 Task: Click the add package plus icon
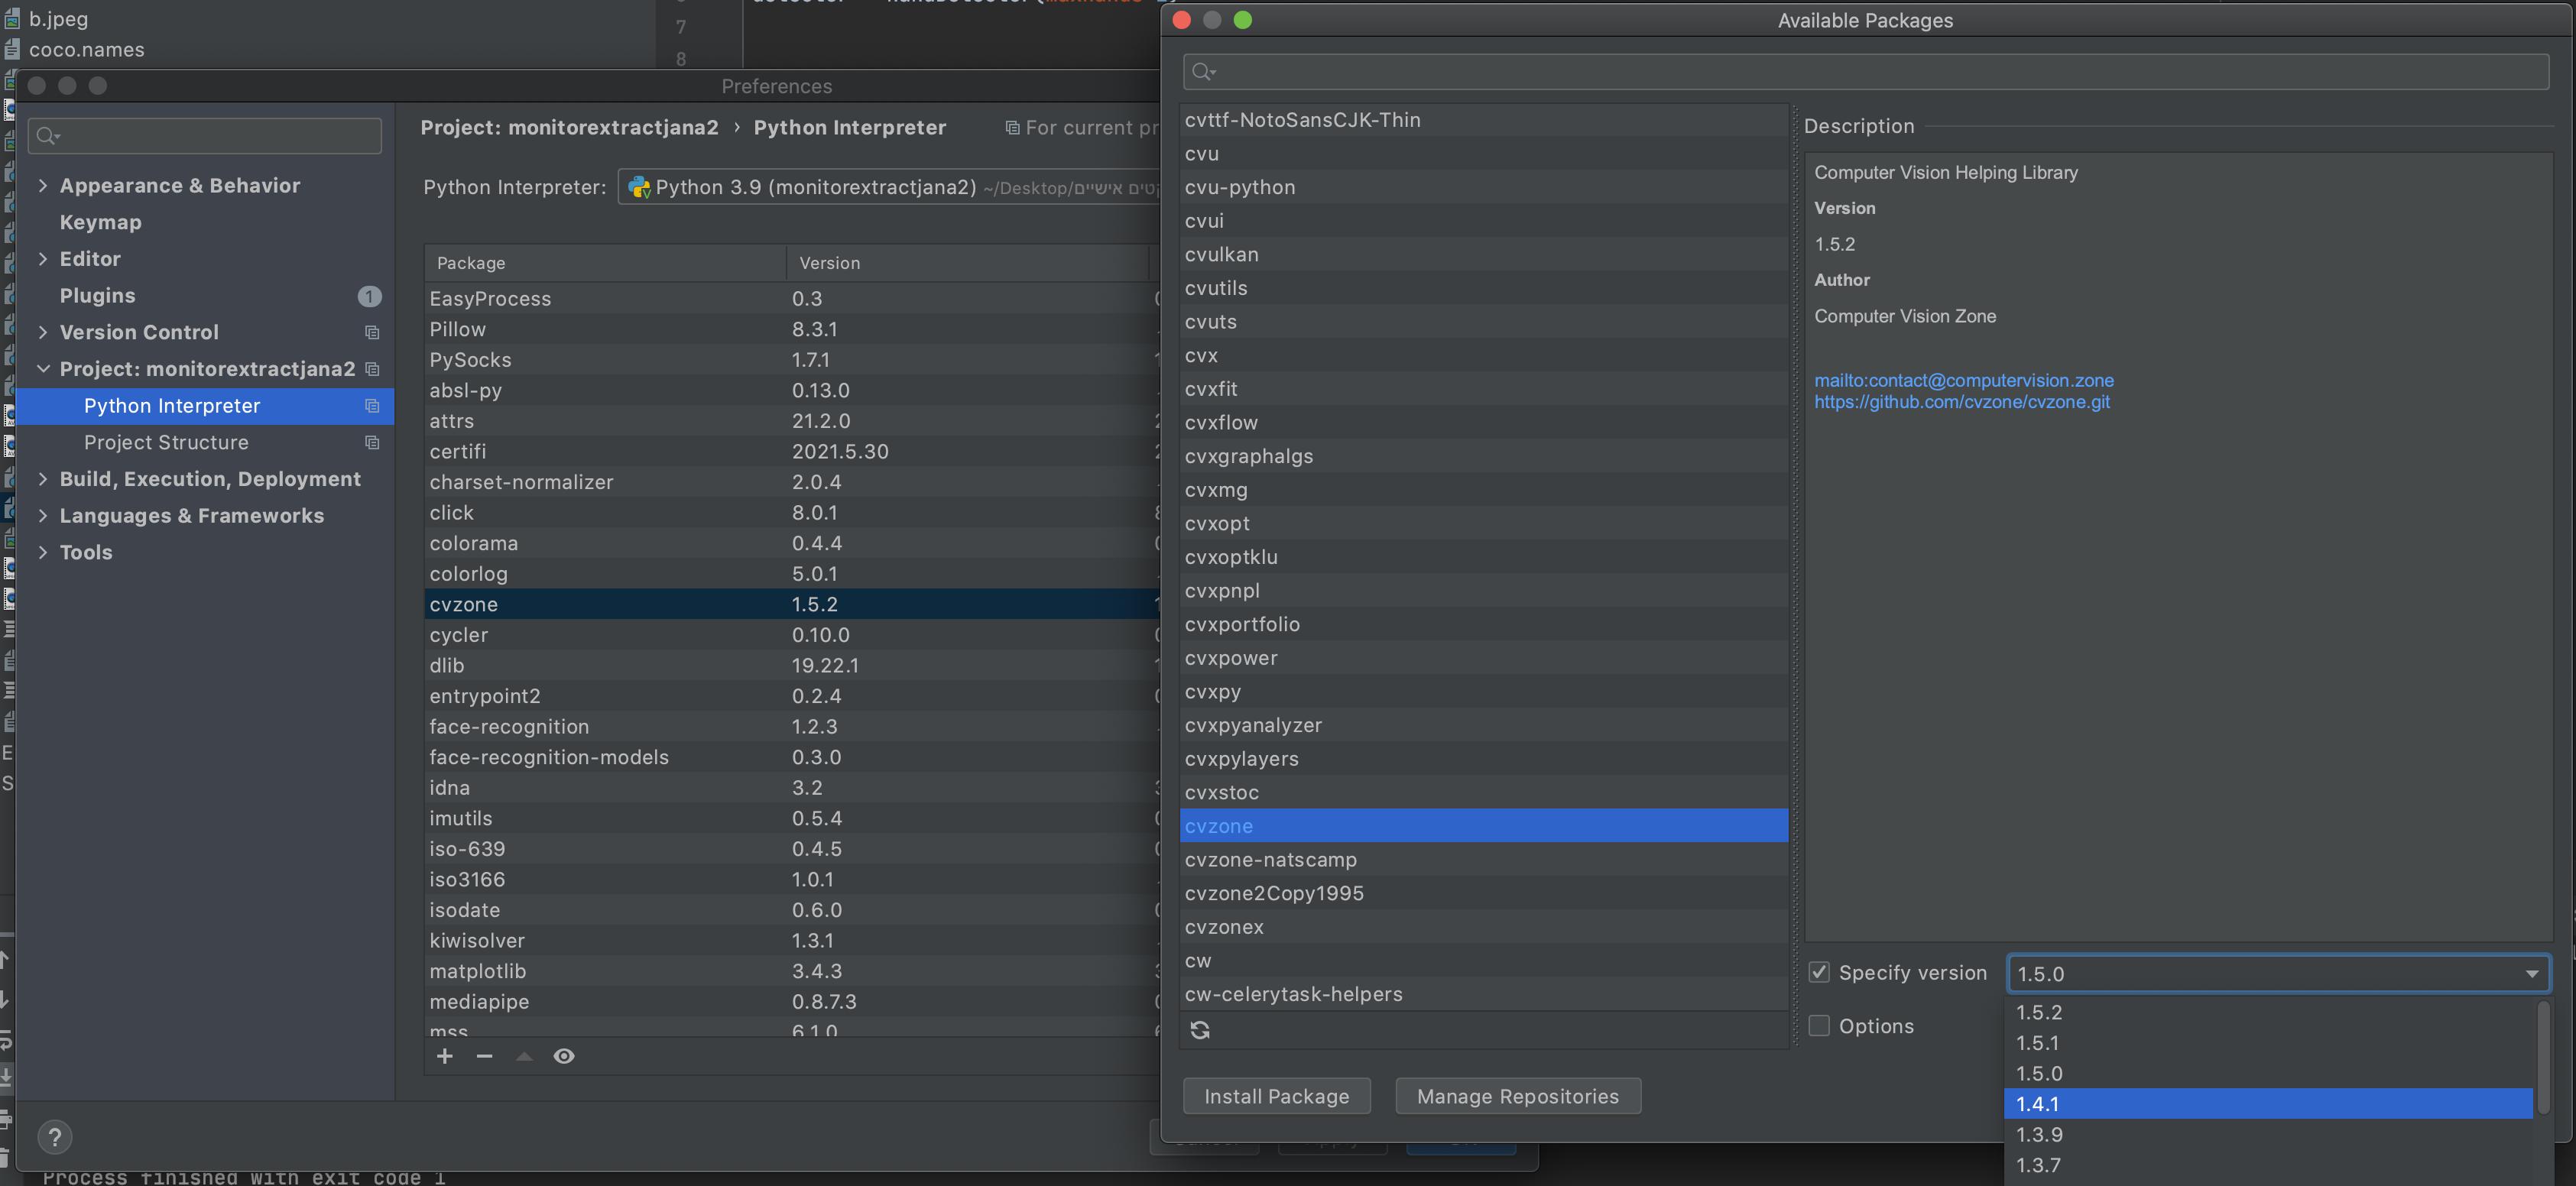click(445, 1056)
